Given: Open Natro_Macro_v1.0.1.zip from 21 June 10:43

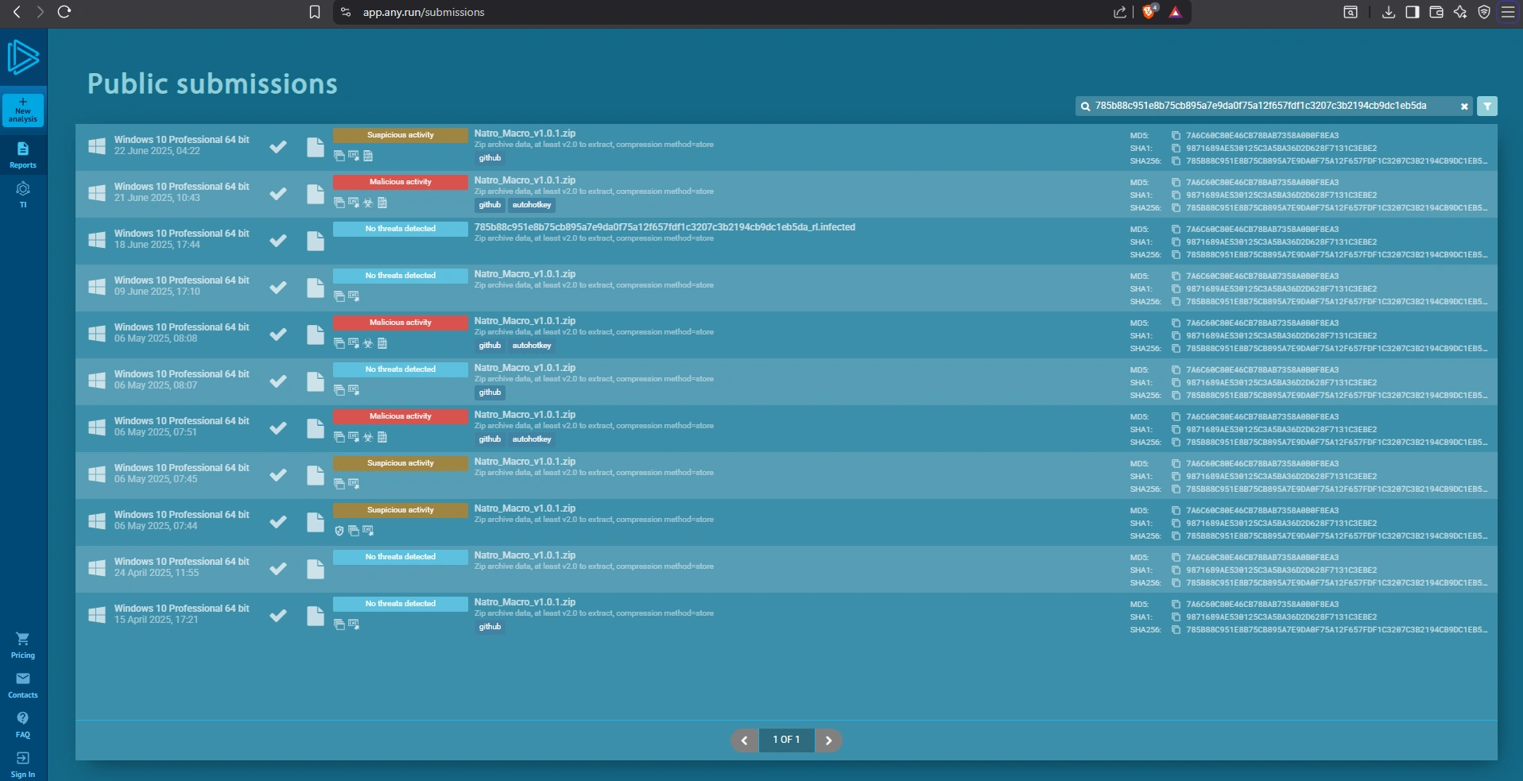Looking at the screenshot, I should [x=525, y=180].
